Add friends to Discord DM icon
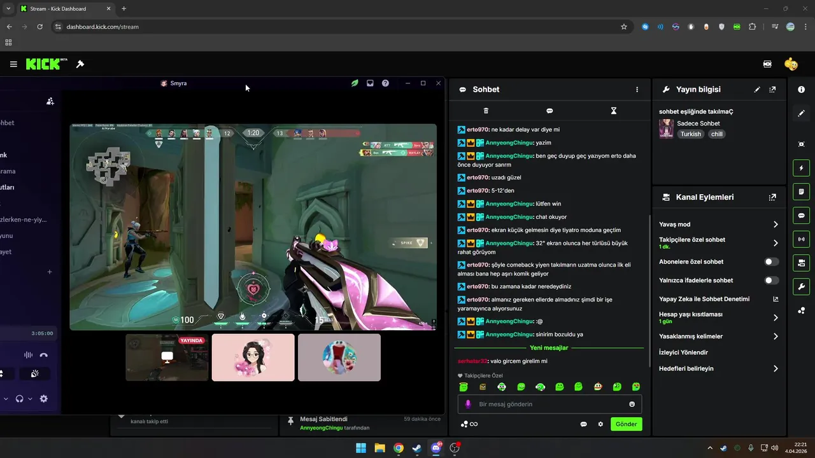The width and height of the screenshot is (815, 458). [50, 101]
